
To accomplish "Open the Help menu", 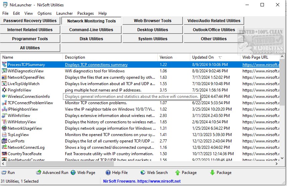I will [102, 13].
